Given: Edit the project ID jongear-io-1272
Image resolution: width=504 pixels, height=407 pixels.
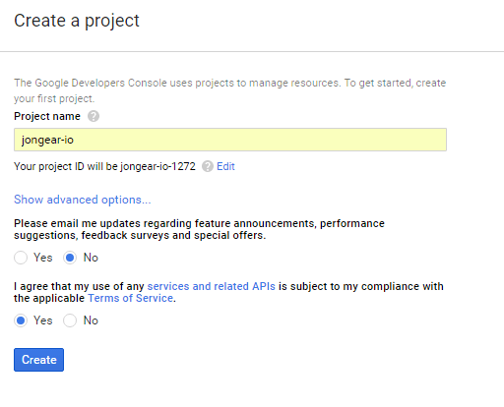Looking at the screenshot, I should point(225,166).
